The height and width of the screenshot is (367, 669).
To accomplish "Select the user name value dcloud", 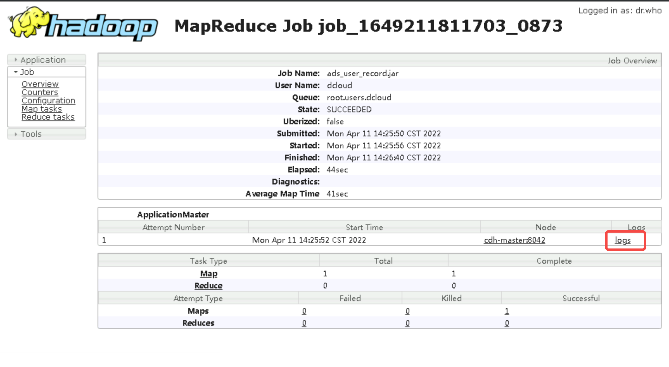I will click(x=339, y=85).
